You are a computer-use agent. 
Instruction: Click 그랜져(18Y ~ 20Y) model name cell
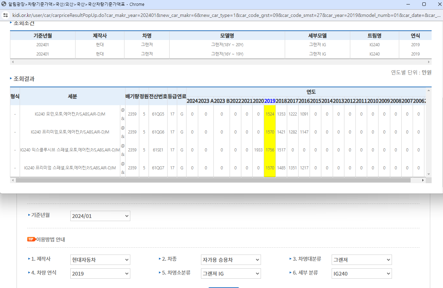click(227, 44)
